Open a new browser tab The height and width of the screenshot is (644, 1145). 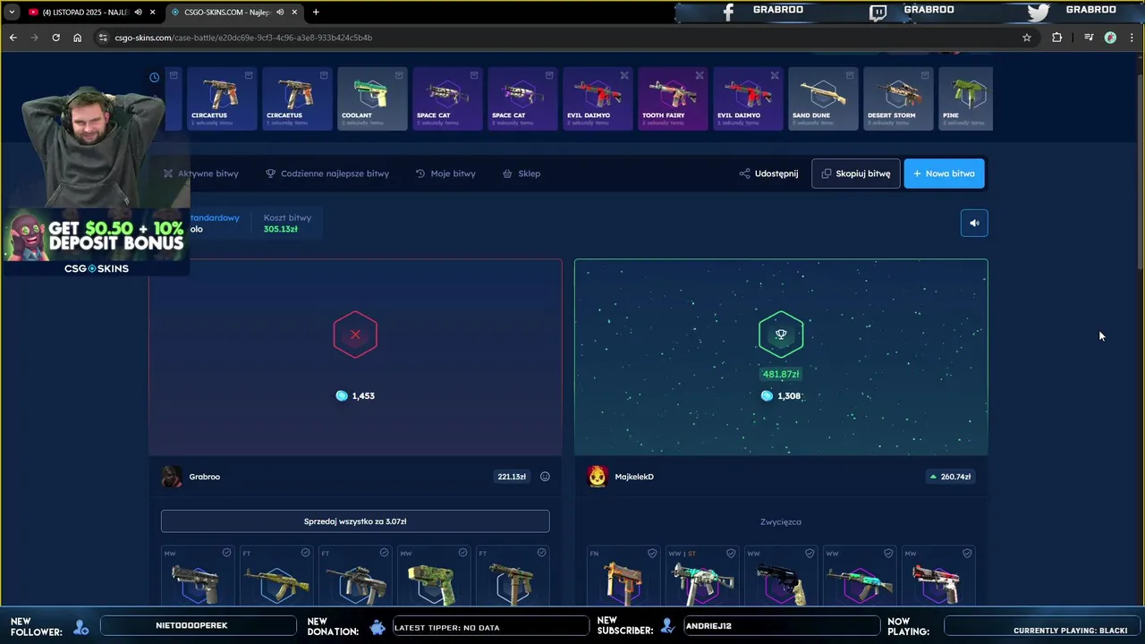[316, 12]
